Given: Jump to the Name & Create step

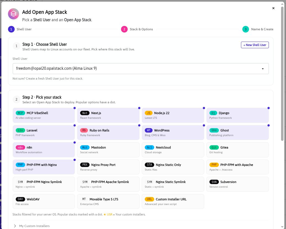Looking at the screenshot, I should [245, 29].
